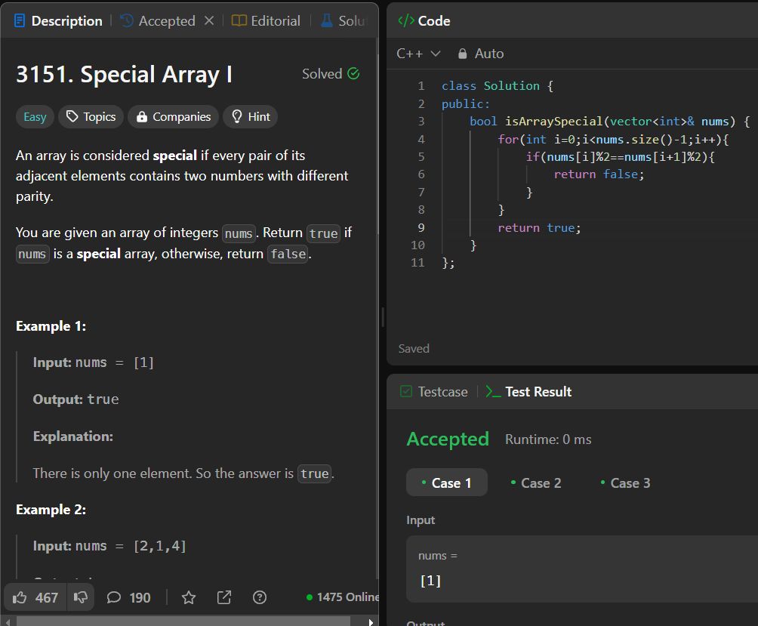Click line 9 'return true;' in editor
This screenshot has width=758, height=626.
pos(539,228)
